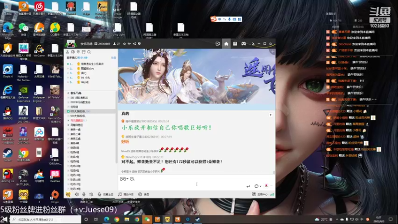
Task: Open the Steam desktop shortcut
Action: pyautogui.click(x=7, y=155)
